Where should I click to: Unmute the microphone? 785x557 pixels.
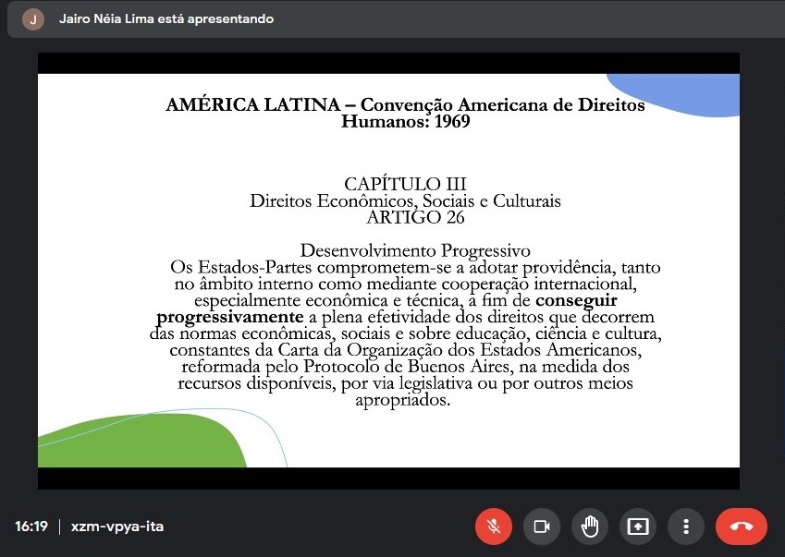coord(494,527)
